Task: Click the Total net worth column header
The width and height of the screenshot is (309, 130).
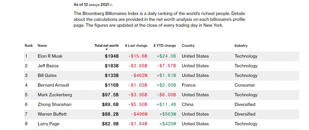Action: point(106,45)
